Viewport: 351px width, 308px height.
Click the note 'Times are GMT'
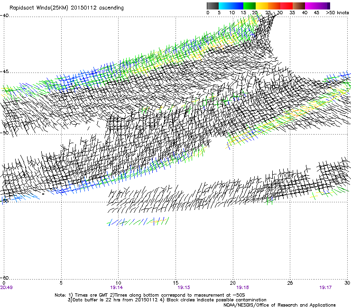tap(92, 295)
